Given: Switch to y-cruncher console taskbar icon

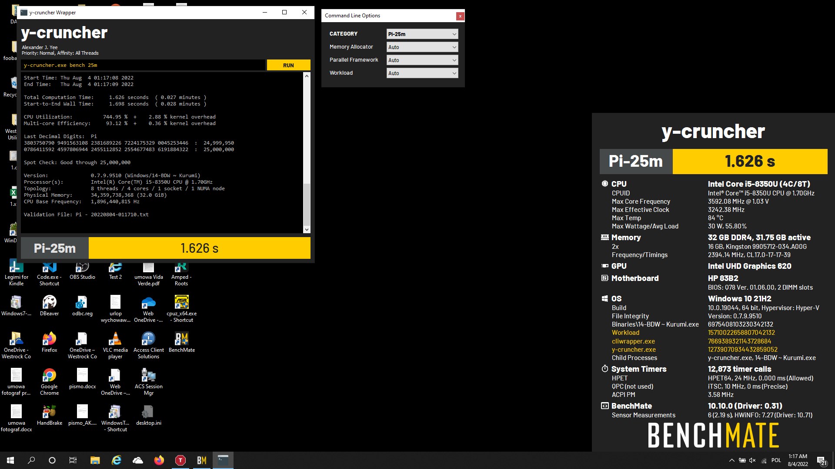Looking at the screenshot, I should (x=223, y=460).
